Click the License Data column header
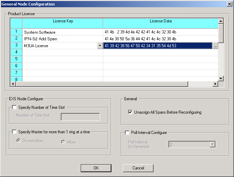Viewport: 234px width, 177px height. pos(160,21)
